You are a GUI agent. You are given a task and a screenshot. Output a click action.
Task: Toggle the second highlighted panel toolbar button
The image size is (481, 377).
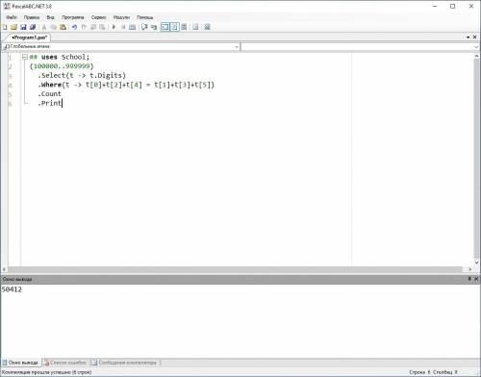point(175,27)
